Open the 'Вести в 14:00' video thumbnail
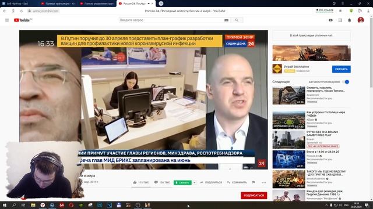Viewport: 373px width, 209px height. tap(289, 159)
